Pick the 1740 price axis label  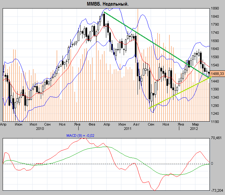tap(215, 33)
